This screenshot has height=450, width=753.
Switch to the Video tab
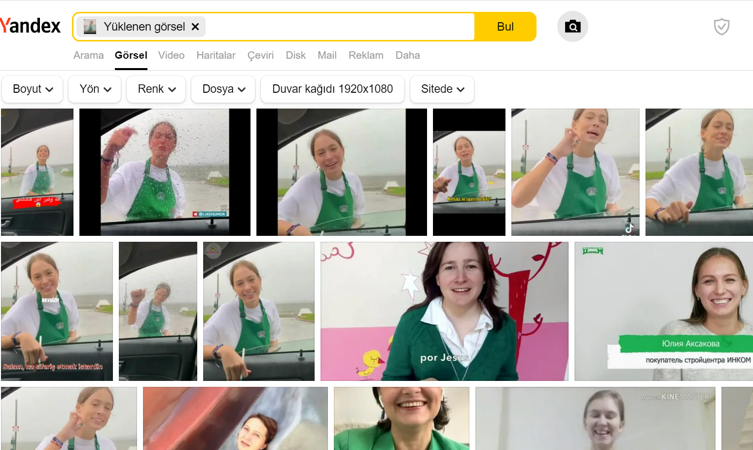[x=171, y=55]
